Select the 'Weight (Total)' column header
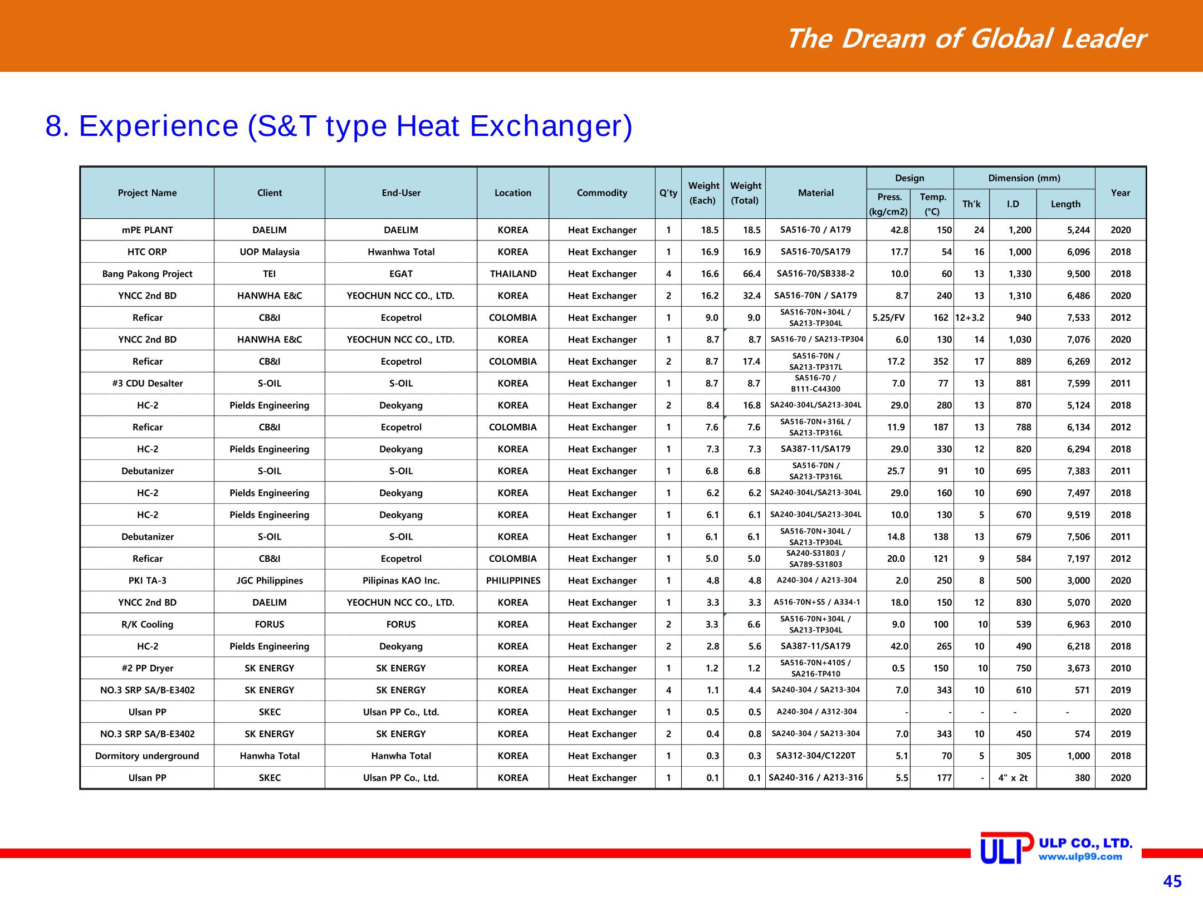 click(x=745, y=193)
